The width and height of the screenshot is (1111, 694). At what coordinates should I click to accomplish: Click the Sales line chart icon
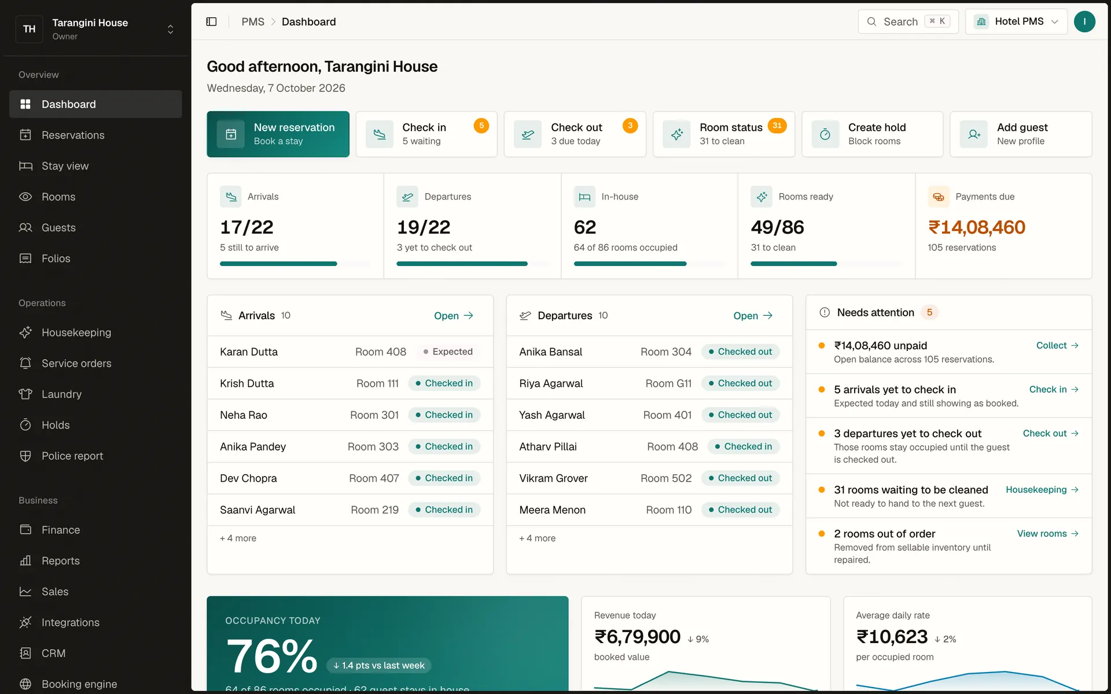25,592
